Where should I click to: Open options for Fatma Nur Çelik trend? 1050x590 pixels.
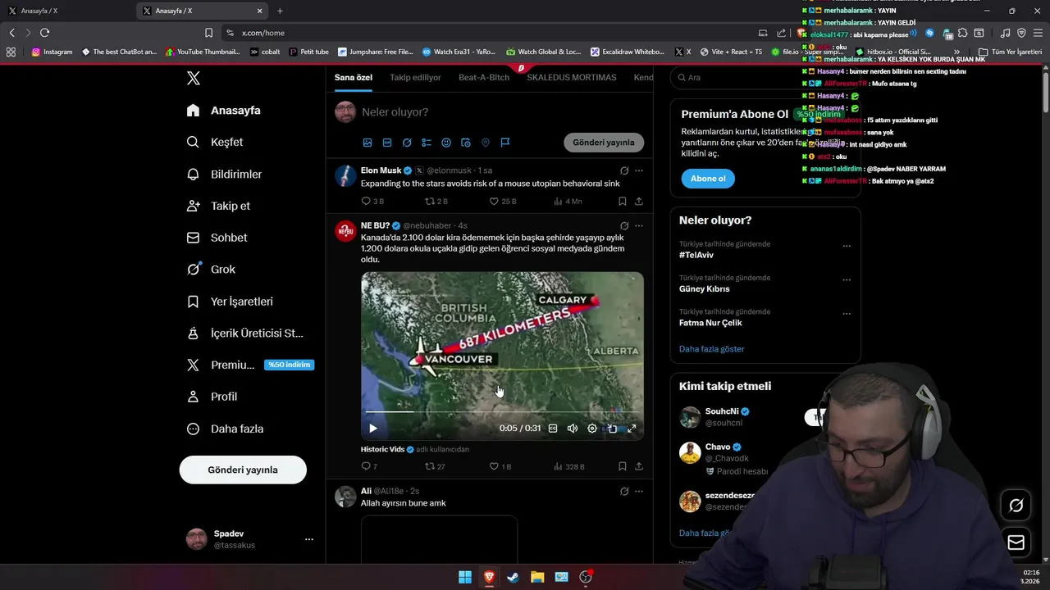[847, 314]
